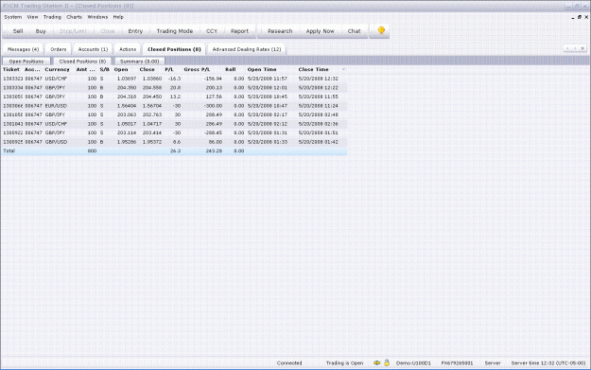Click the Buy toolbar button
591x370 pixels.
point(41,31)
